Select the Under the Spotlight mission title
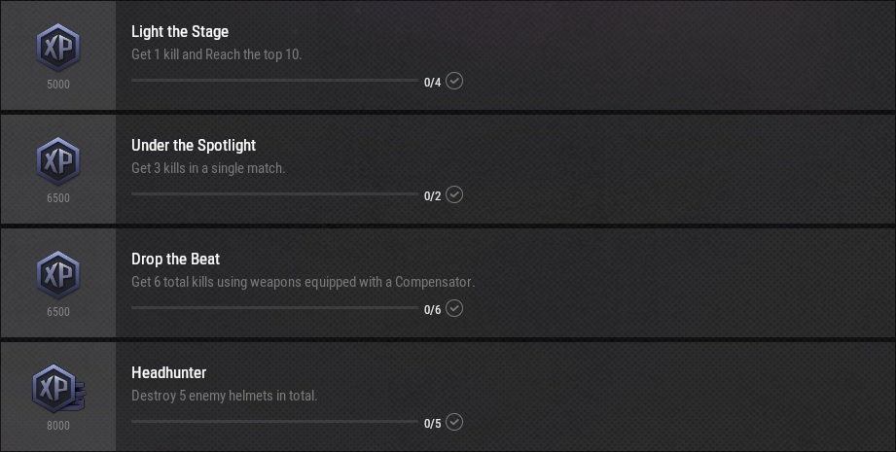This screenshot has width=896, height=452. pos(194,146)
